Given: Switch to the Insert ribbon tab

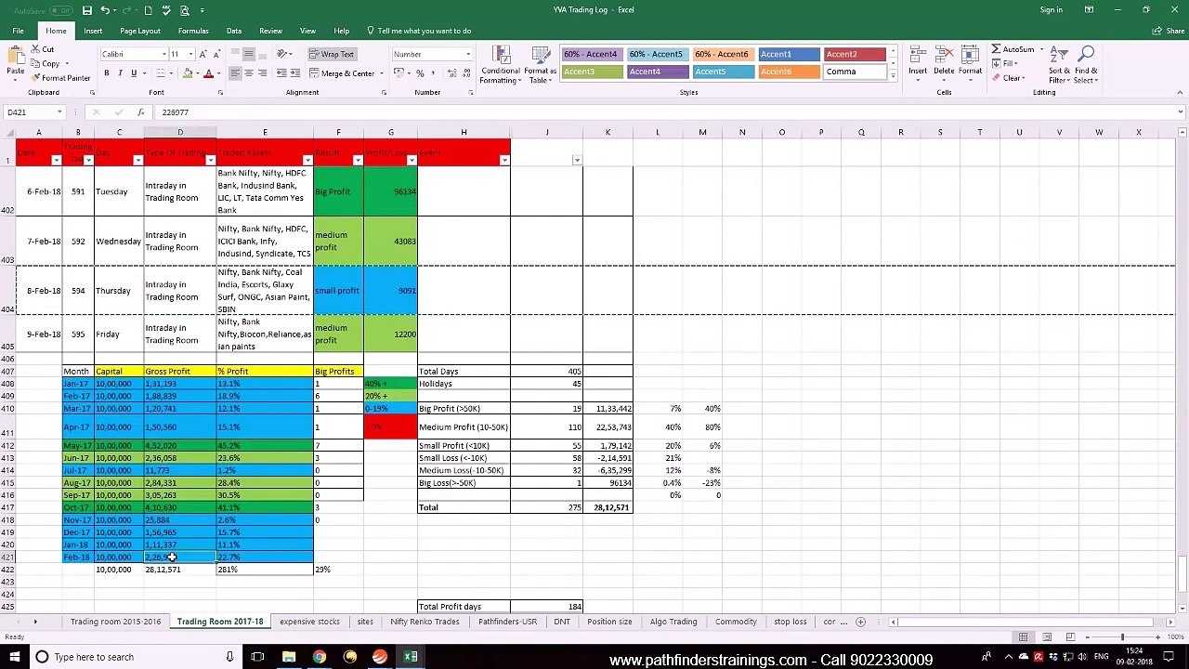Looking at the screenshot, I should (x=93, y=31).
